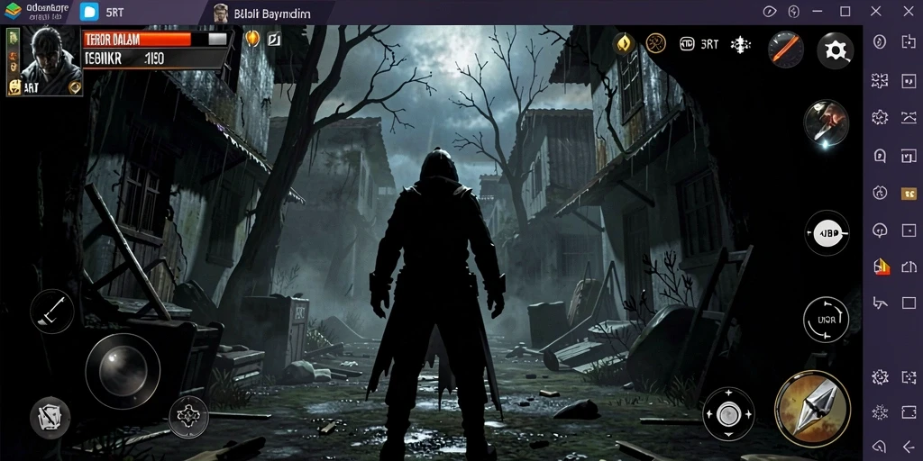This screenshot has width=923, height=461.
Task: Click the yellow badge icon in right sidebar
Action: (909, 194)
